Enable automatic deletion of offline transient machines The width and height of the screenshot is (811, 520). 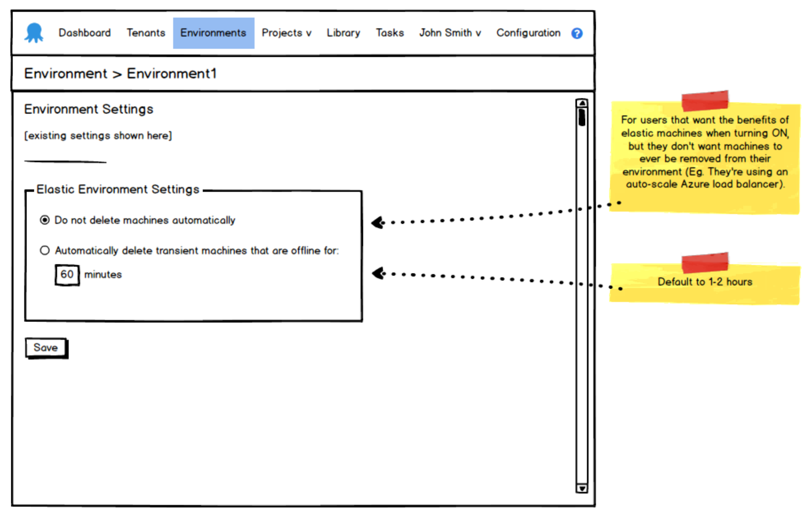44,250
